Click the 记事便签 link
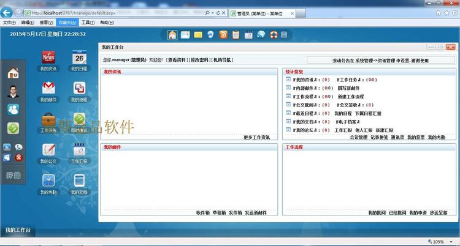This screenshot has height=246, width=460. click(379, 137)
